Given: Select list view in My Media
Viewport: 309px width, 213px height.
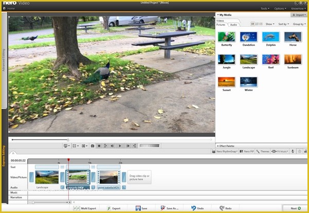Looking at the screenshot, I should pyautogui.click(x=257, y=24).
